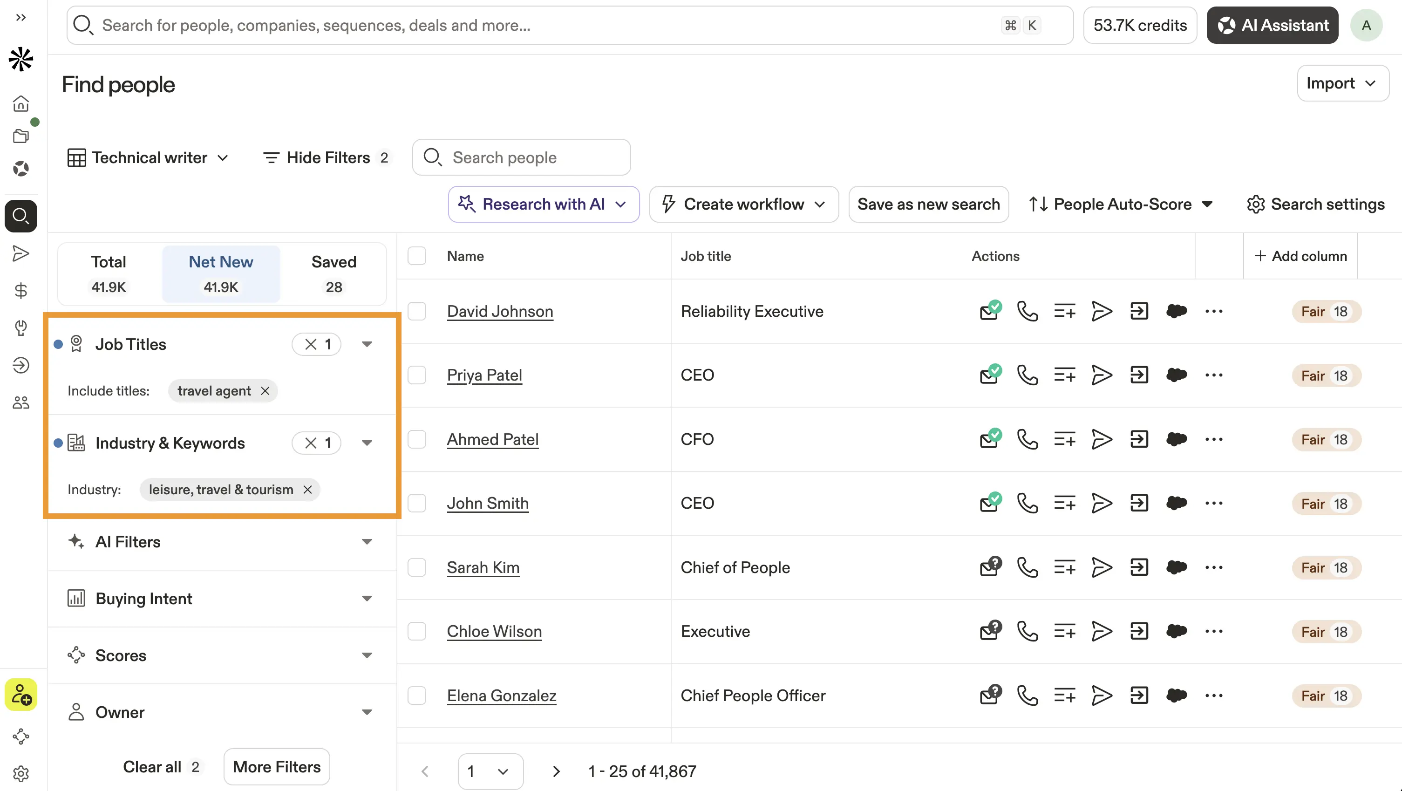Click the More Filters button
The image size is (1402, 791).
(x=277, y=766)
